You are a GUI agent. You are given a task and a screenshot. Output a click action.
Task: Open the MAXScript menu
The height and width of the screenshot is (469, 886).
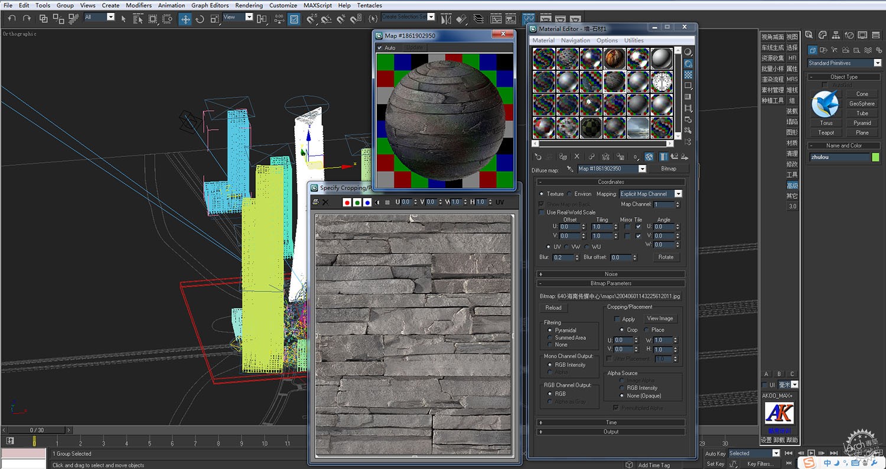[x=317, y=5]
